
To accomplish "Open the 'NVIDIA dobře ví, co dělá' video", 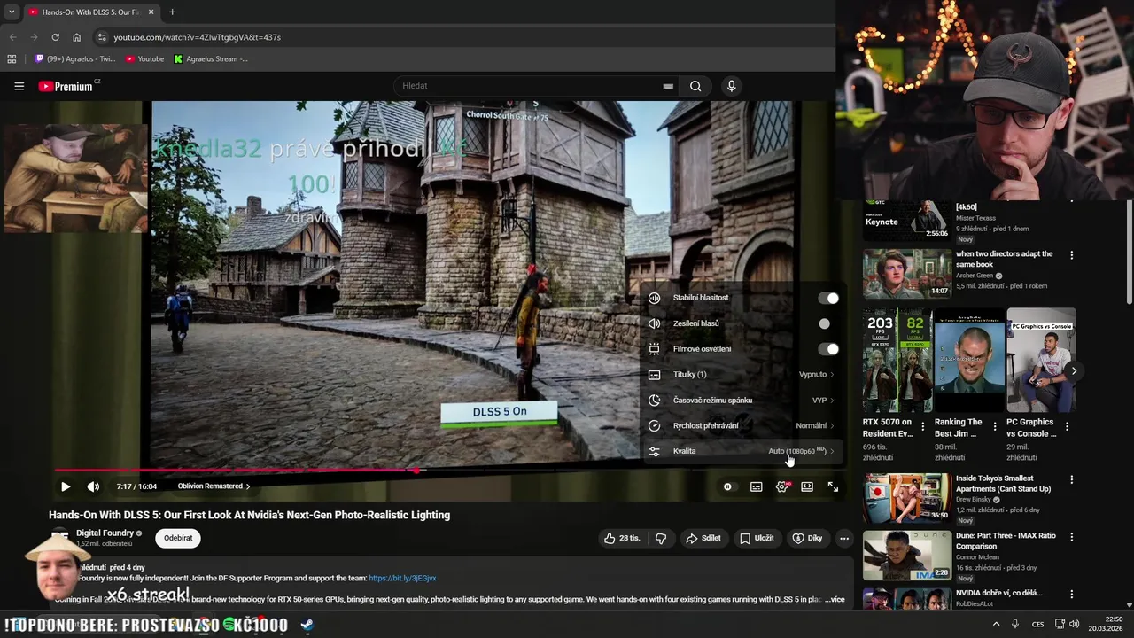I will 998,593.
